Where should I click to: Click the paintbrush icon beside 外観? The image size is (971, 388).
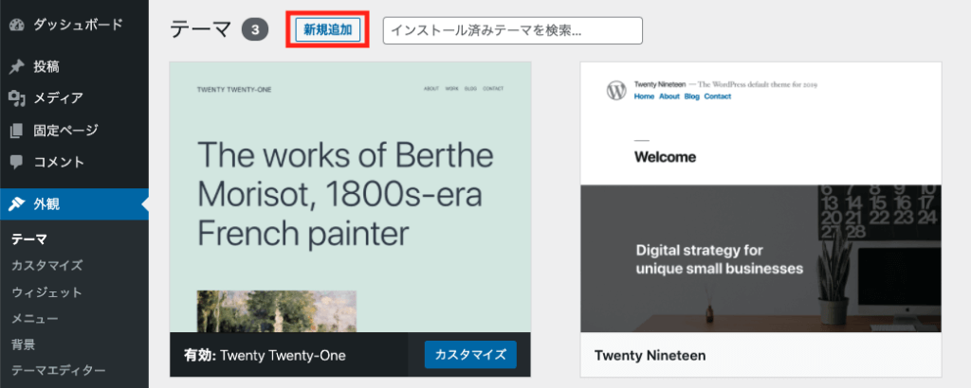pos(16,203)
